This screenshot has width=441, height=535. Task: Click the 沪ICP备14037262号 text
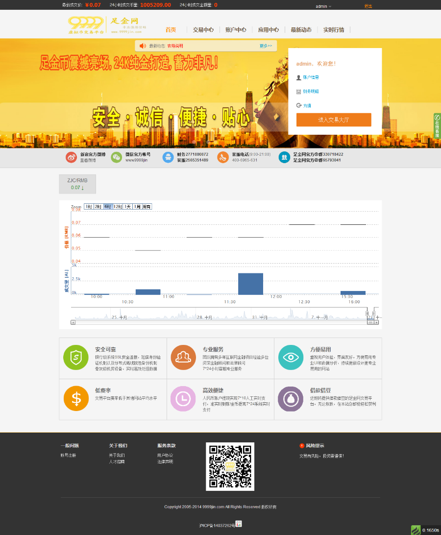pyautogui.click(x=217, y=525)
